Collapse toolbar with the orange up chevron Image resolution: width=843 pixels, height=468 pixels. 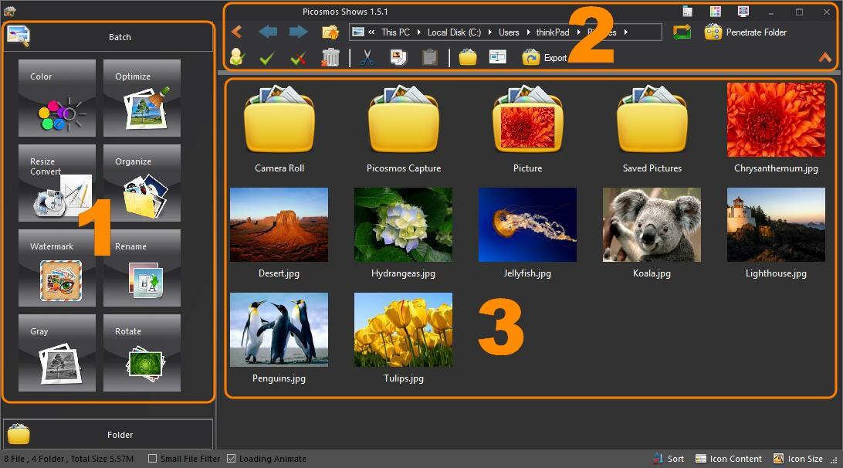825,57
